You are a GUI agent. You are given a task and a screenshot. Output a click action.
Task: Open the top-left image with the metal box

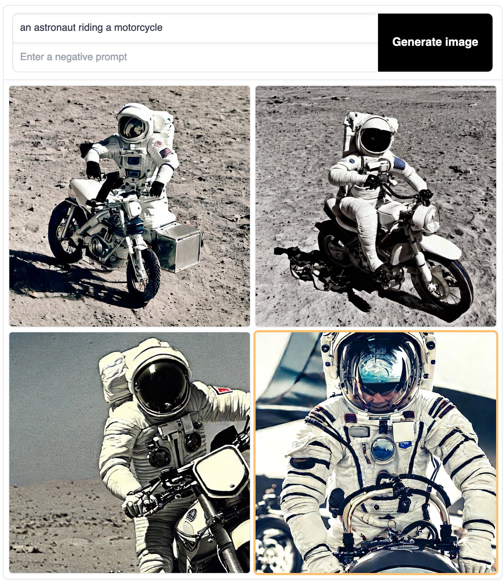[130, 206]
